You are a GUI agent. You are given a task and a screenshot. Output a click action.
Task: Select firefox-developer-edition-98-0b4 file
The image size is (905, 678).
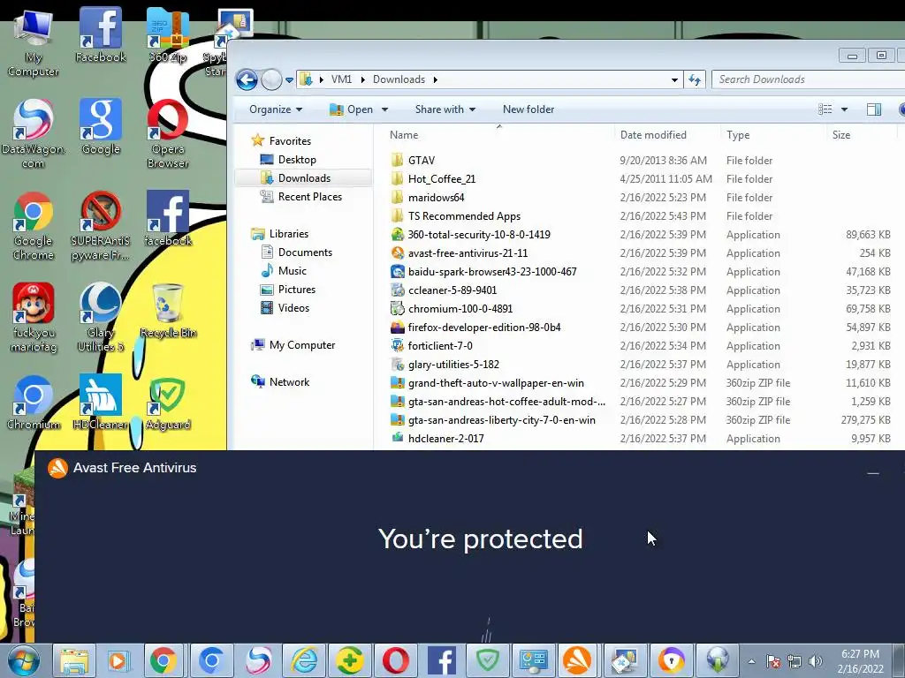click(x=484, y=327)
